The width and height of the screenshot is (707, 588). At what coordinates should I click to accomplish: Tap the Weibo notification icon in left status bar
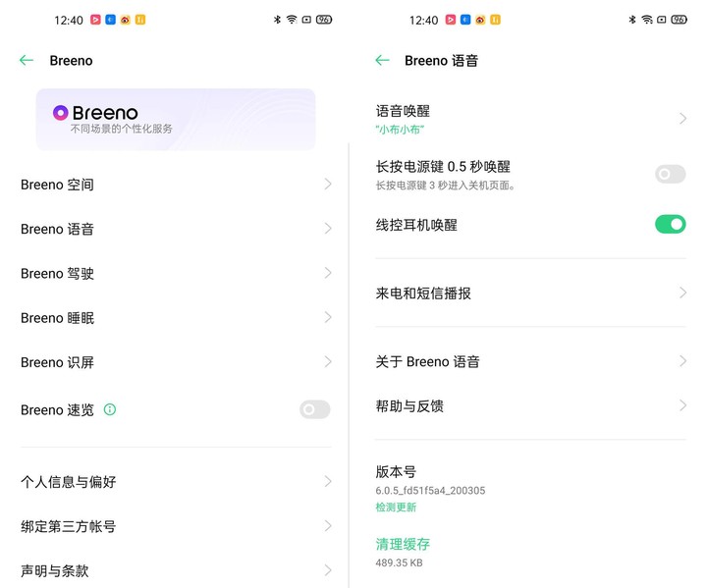tap(126, 20)
